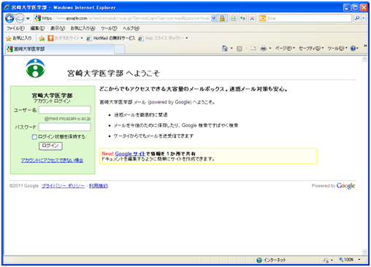The height and width of the screenshot is (267, 371).
Task: Click the Bing search magnifier icon
Action: 357,18
